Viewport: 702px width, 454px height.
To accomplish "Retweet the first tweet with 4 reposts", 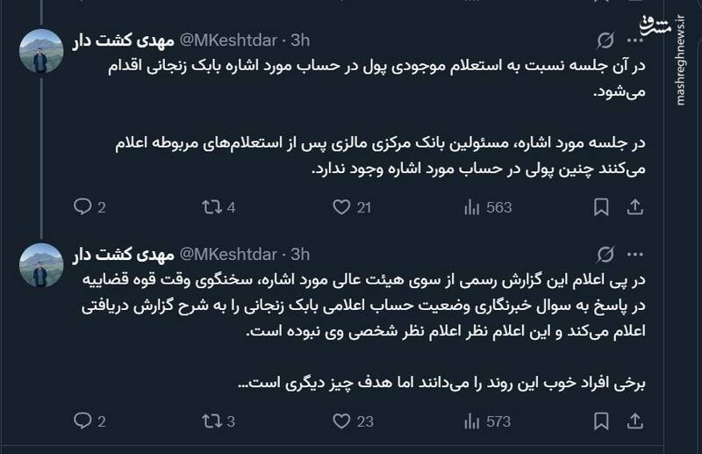I will (x=211, y=207).
